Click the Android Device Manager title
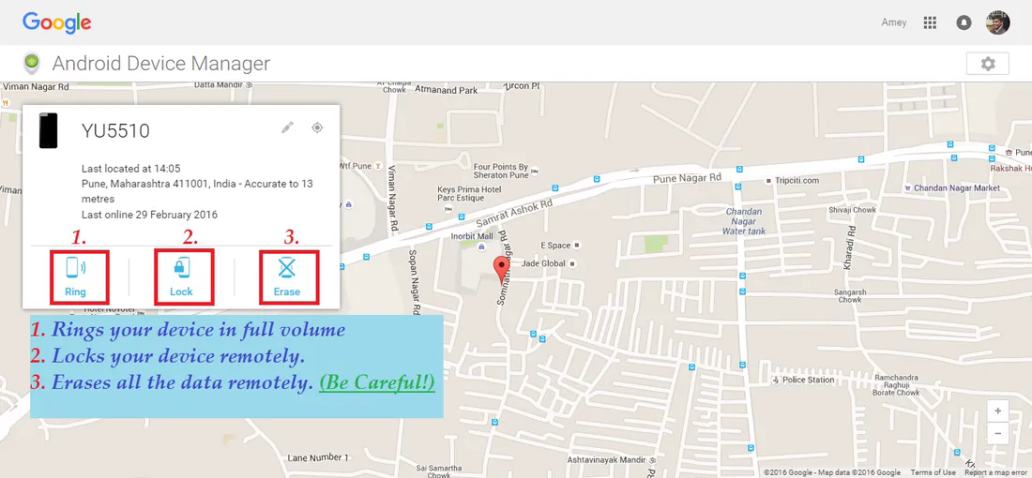Screen dimensions: 1032x478 point(161,64)
